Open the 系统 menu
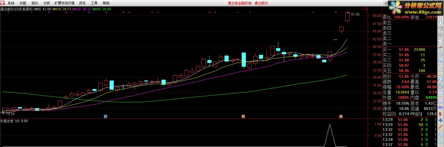444x147 pixels. click(11, 3)
